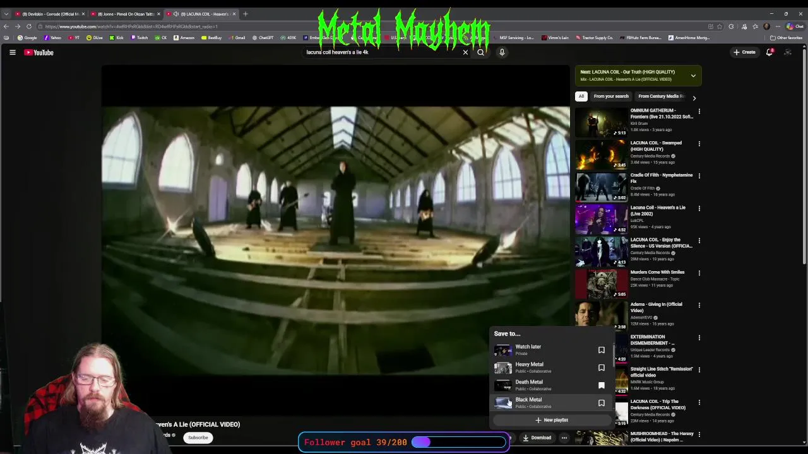Click the browser address bar
This screenshot has height=454, width=808.
(x=372, y=26)
